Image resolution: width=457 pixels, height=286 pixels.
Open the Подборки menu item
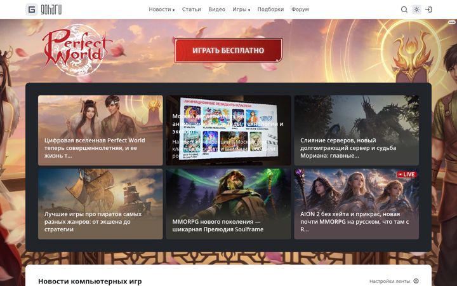(x=270, y=10)
